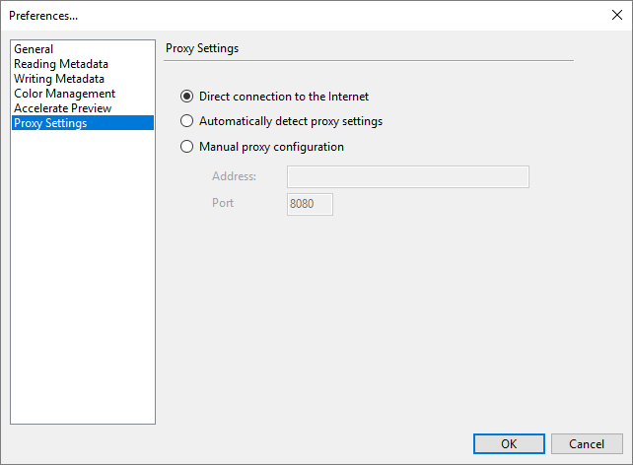Image resolution: width=633 pixels, height=465 pixels.
Task: Enable Automatically detect proxy settings radio button
Action: (x=187, y=122)
